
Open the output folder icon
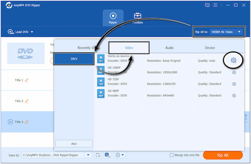[98, 155]
